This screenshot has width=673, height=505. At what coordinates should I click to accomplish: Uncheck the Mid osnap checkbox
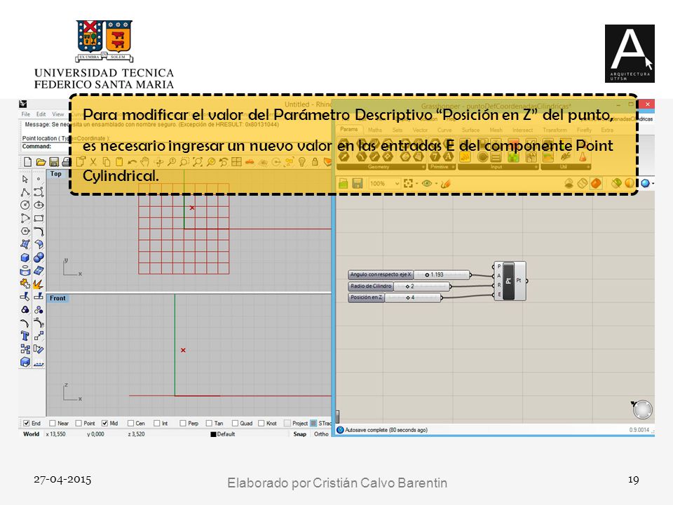pos(104,423)
